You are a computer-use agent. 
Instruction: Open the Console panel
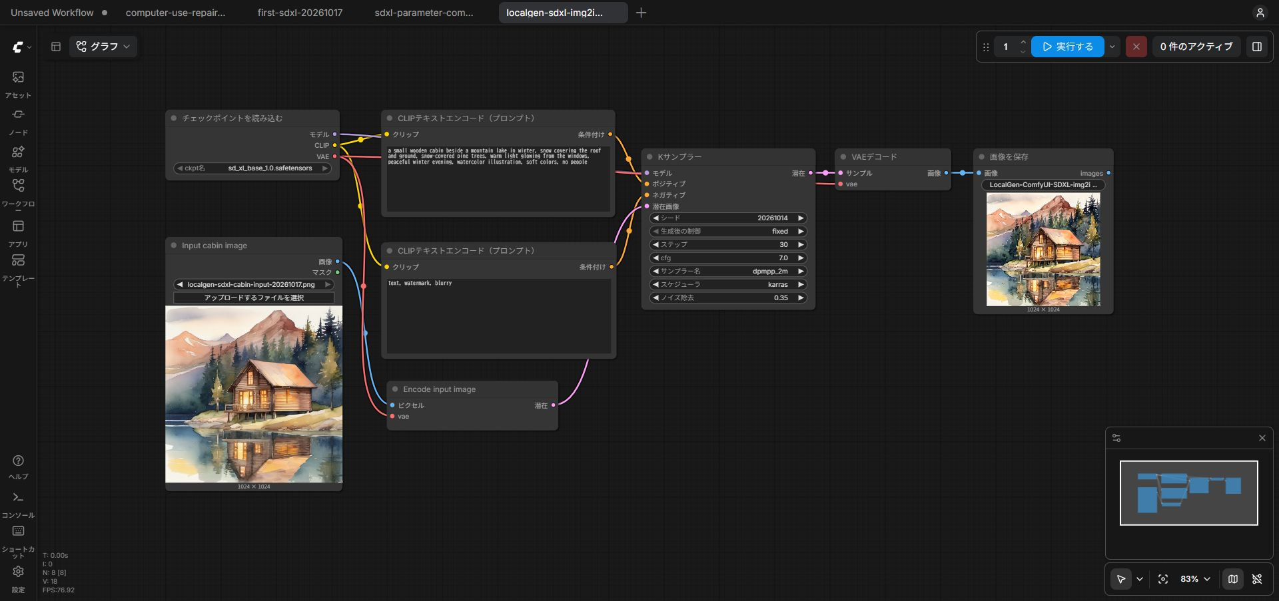(x=18, y=504)
